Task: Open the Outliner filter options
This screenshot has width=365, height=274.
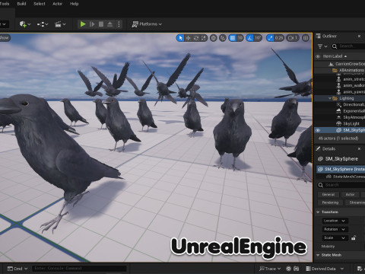Action: click(x=322, y=46)
